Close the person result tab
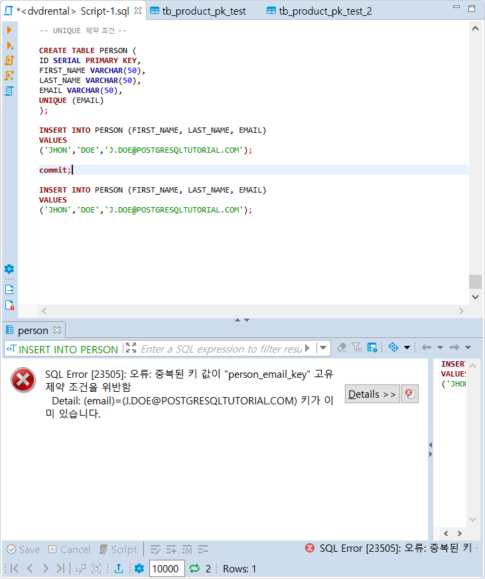485x579 pixels. 56,330
